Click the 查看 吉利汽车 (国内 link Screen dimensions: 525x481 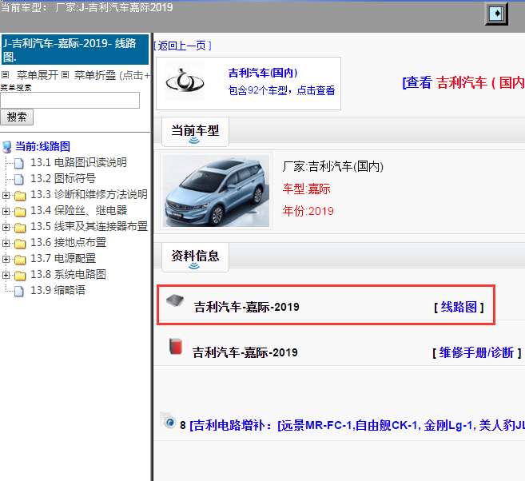(x=463, y=82)
